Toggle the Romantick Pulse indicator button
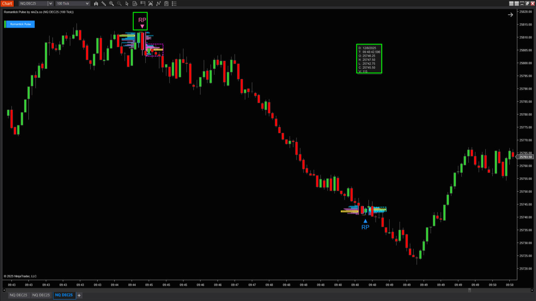This screenshot has width=536, height=301. (x=20, y=24)
